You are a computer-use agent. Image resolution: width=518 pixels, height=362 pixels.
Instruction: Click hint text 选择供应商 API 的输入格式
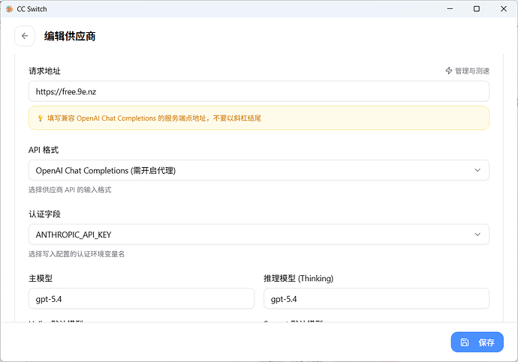70,190
